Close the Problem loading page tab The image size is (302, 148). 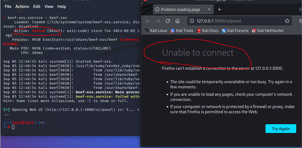tap(209, 9)
